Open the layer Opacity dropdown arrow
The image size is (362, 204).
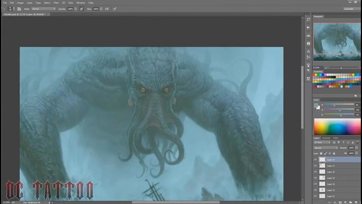point(357,147)
